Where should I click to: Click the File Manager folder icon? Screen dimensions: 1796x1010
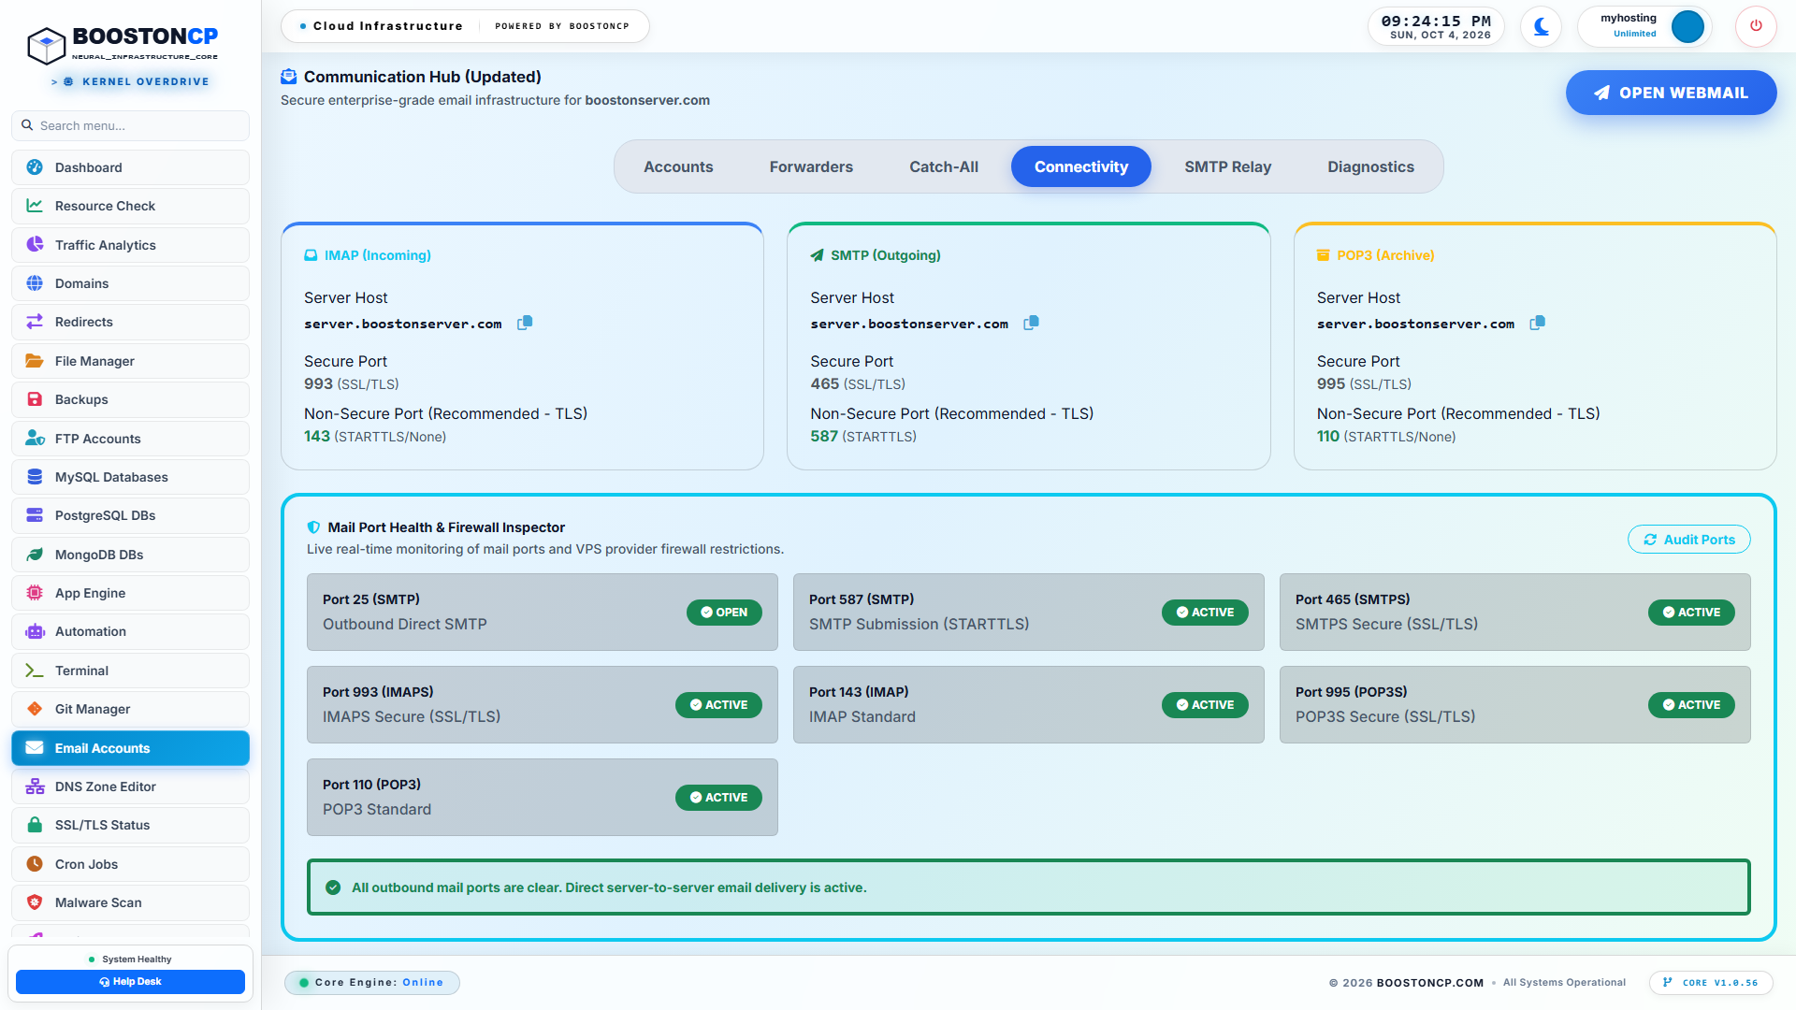tap(35, 361)
